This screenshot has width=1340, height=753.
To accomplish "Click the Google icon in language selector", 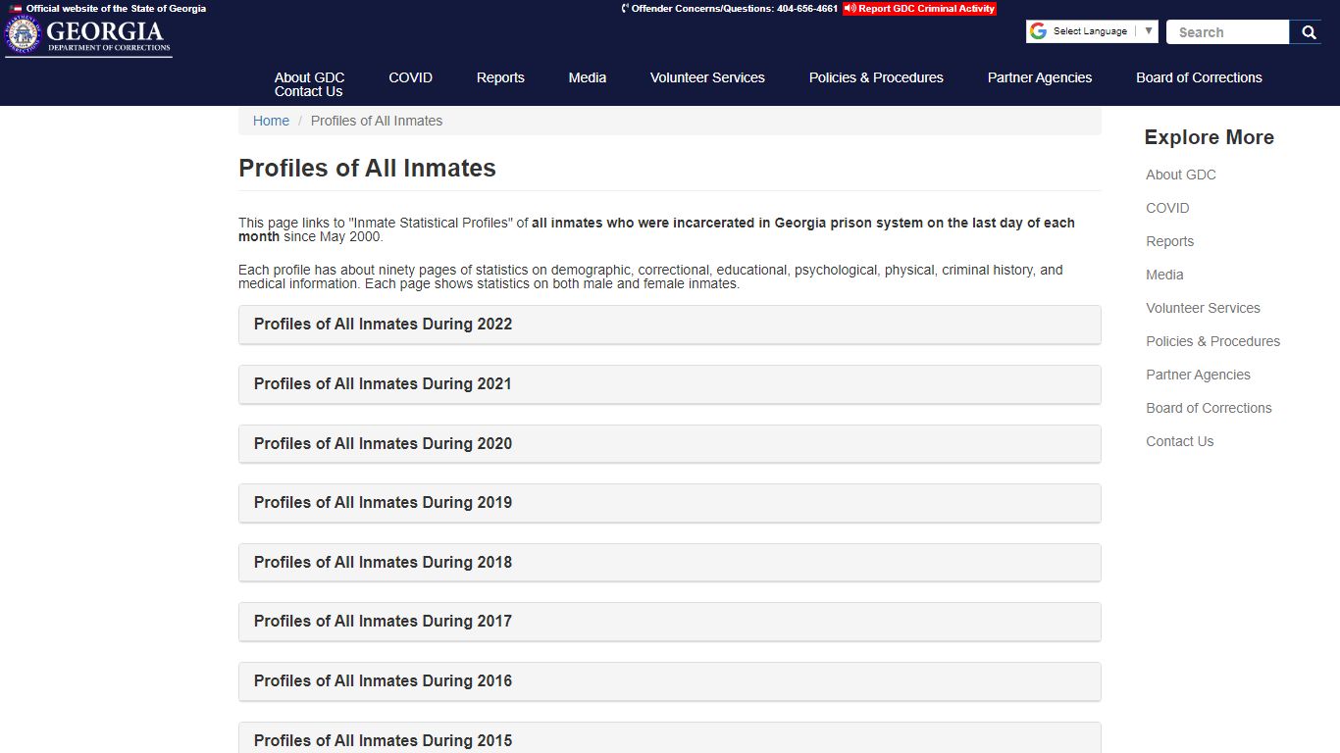I will 1038,31.
